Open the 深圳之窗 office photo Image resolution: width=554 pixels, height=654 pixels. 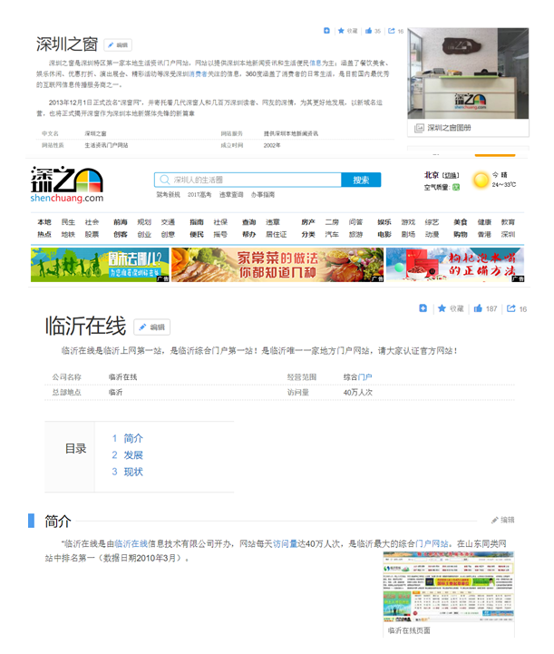(468, 73)
